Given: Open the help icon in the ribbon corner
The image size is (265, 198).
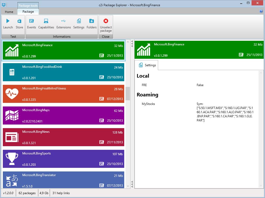Looking at the screenshot, I should [x=261, y=11].
